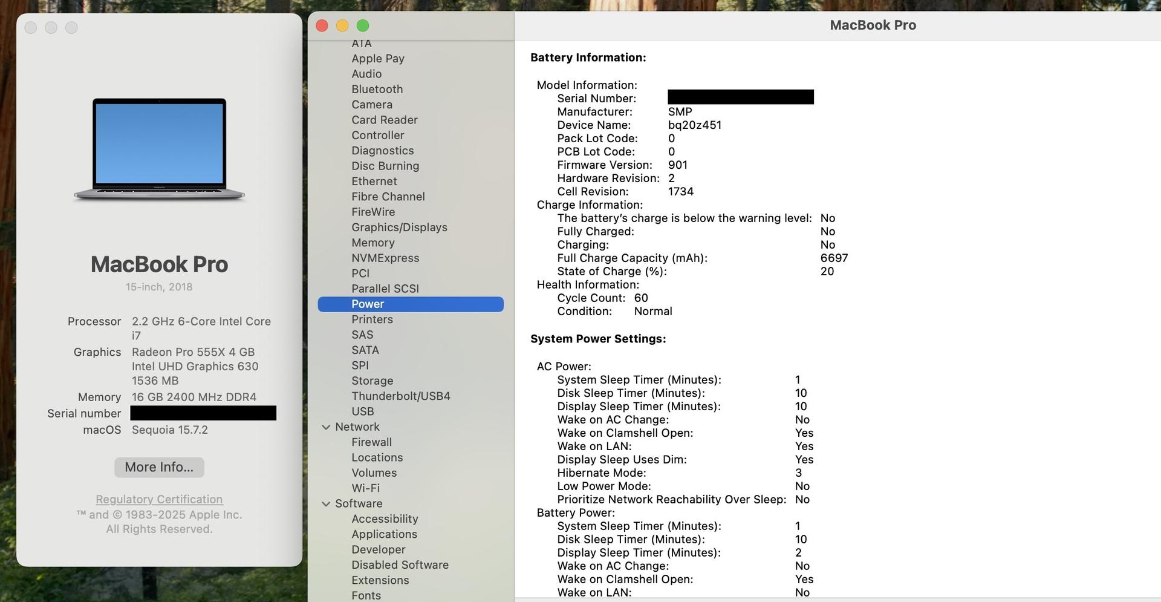Show Volumes under Network
This screenshot has width=1161, height=602.
coord(374,473)
